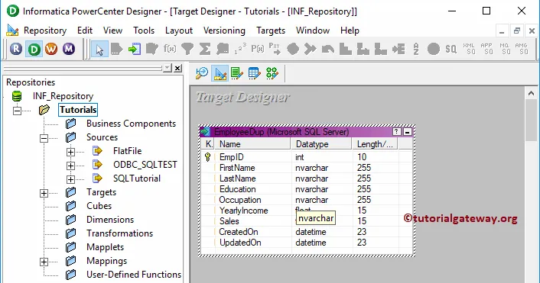
Task: Select Business Components folder
Action: 132,124
